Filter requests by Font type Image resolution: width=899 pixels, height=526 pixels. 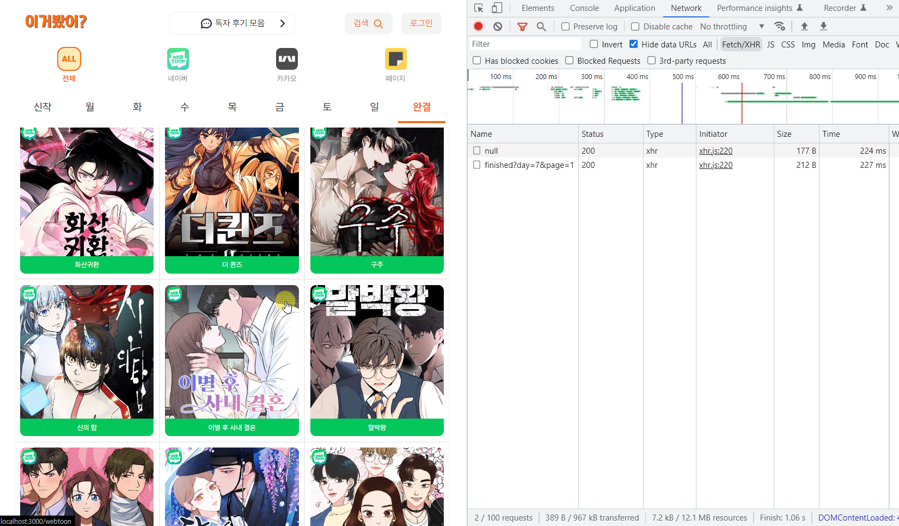(860, 45)
